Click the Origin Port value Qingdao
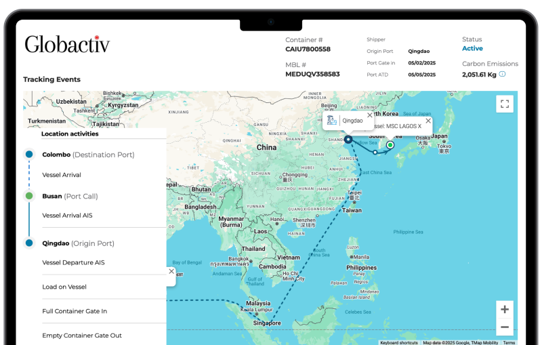Screen dimensions: 542x345 pos(419,51)
